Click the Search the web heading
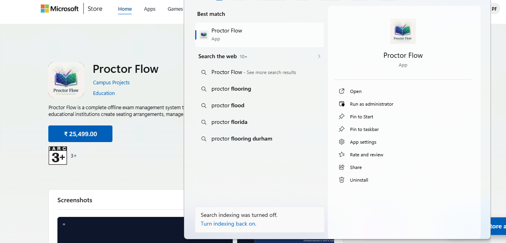This screenshot has width=506, height=243. click(217, 56)
